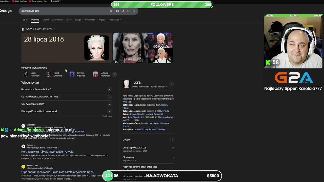
Task: Expand question Dlaczego Kora trafiła do sierocińca?
Action: (67, 111)
